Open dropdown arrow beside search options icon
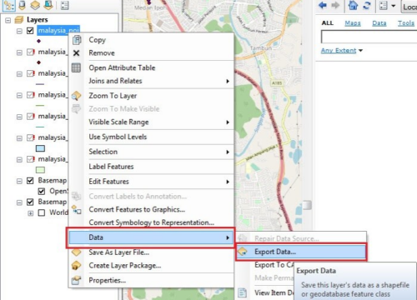 pos(394,6)
